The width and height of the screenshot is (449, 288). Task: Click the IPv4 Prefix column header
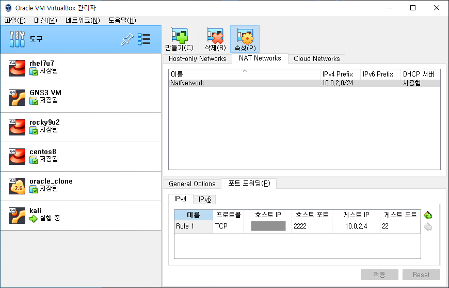[340, 74]
